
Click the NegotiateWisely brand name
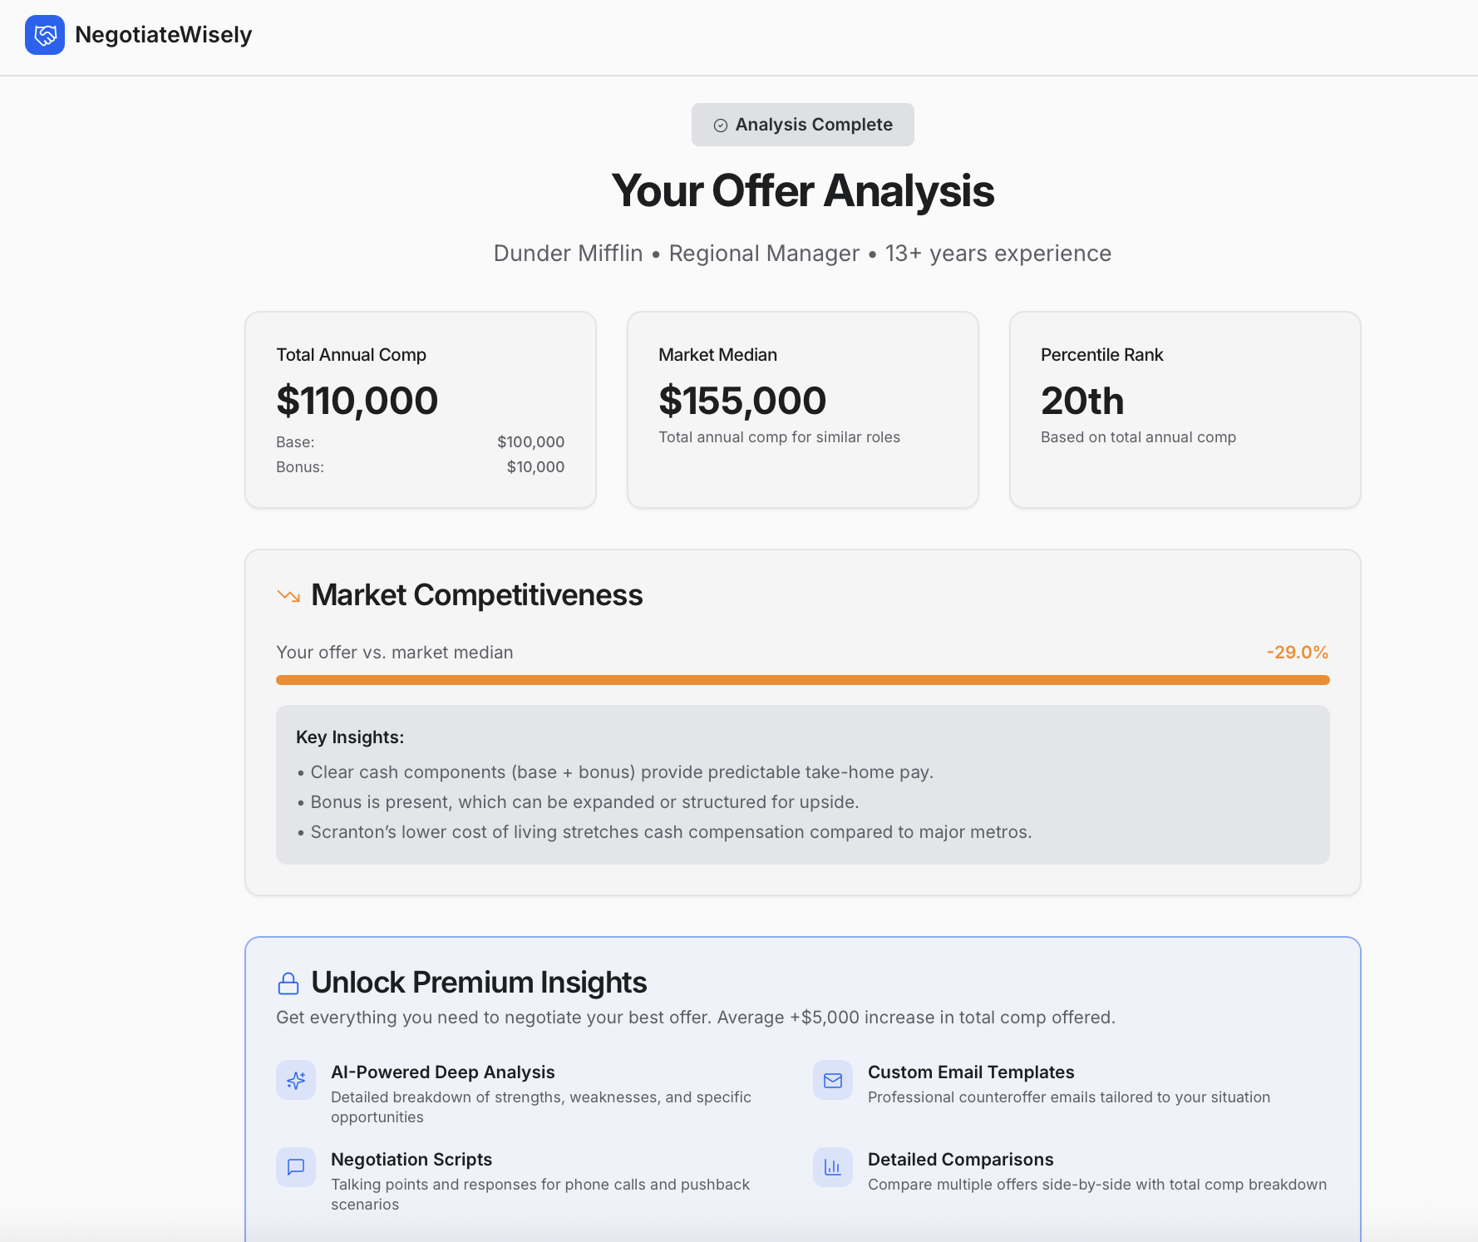point(164,35)
